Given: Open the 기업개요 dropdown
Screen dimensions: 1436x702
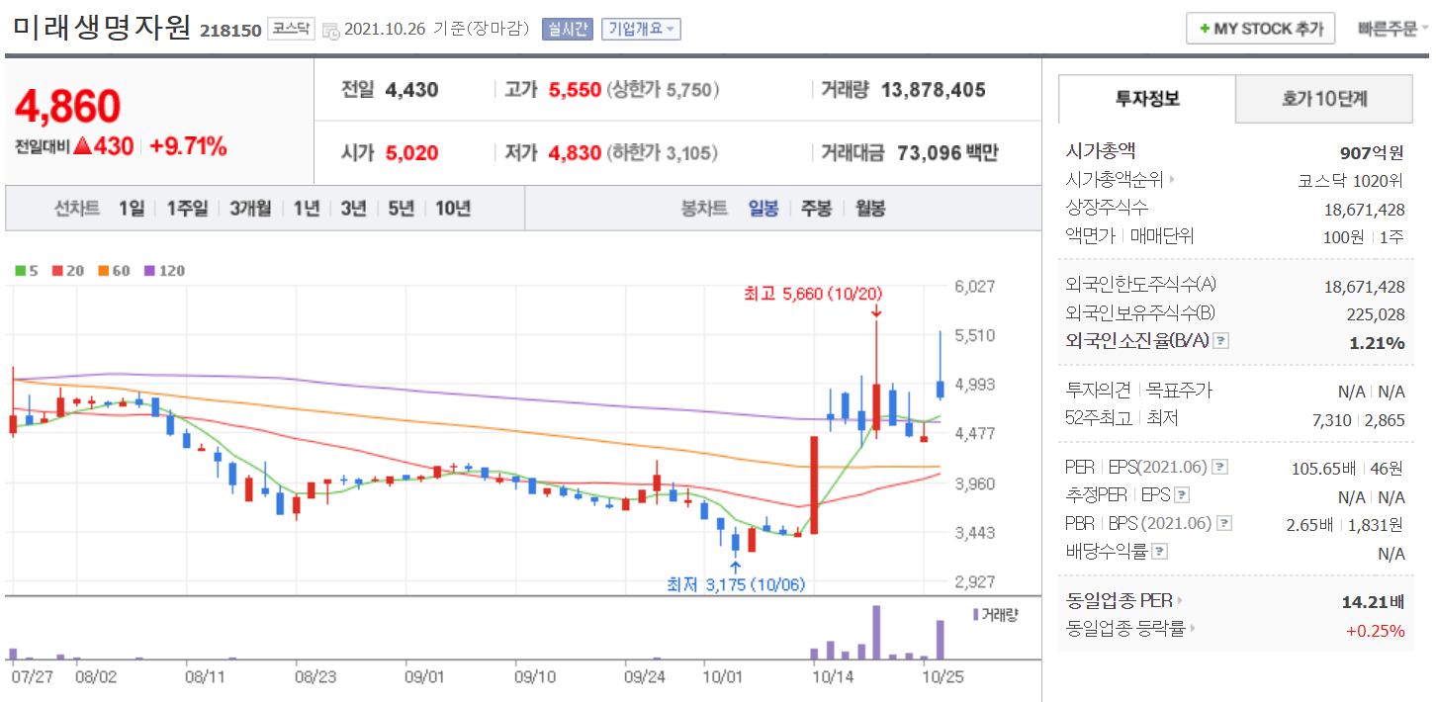Looking at the screenshot, I should [640, 30].
